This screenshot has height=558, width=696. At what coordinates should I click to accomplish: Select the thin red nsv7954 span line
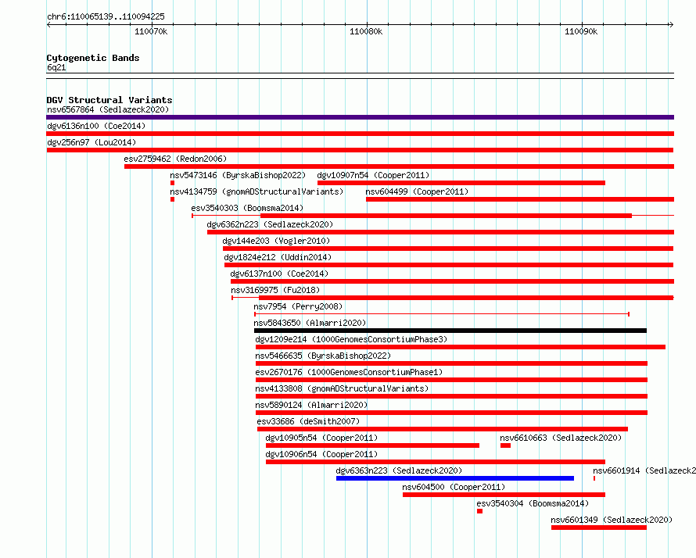pyautogui.click(x=442, y=314)
